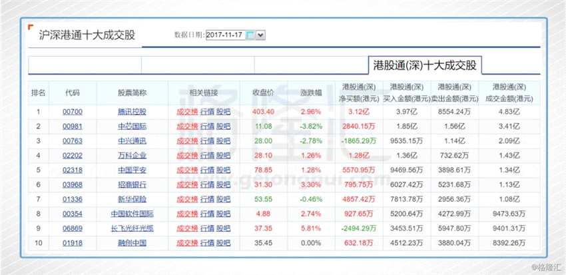Open 成交榜 link in 中国平安 row
566x275 pixels.
tap(187, 170)
